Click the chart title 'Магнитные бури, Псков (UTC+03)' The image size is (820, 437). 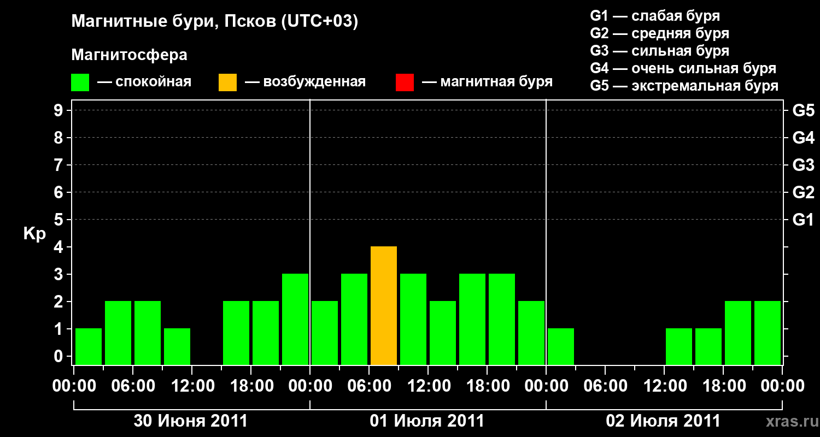tap(215, 22)
